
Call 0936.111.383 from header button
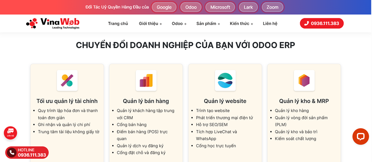(x=322, y=23)
